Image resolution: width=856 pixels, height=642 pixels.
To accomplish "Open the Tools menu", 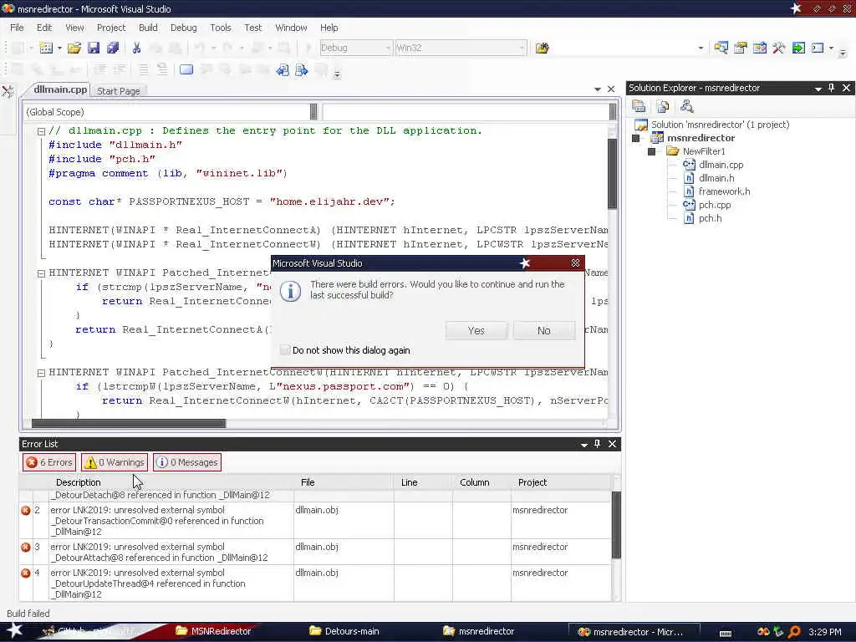I will (221, 28).
